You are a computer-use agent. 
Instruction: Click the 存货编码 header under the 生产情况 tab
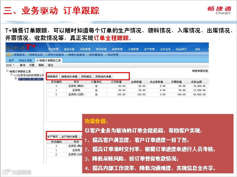[x=56, y=142]
